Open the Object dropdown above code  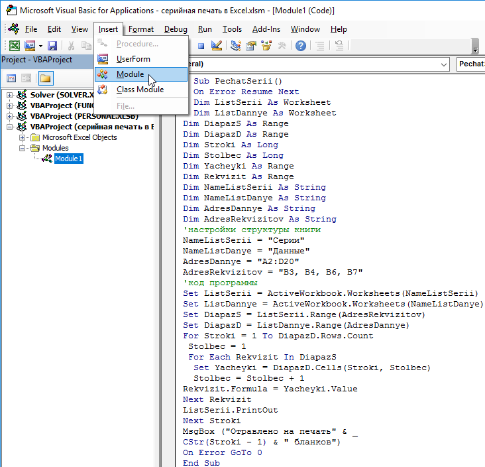pos(443,64)
